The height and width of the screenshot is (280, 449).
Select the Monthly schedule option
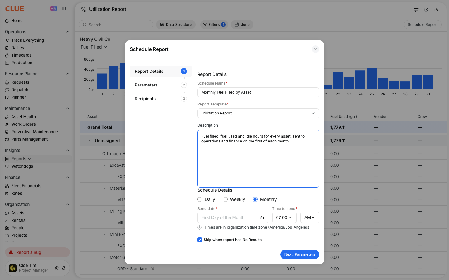pyautogui.click(x=255, y=199)
